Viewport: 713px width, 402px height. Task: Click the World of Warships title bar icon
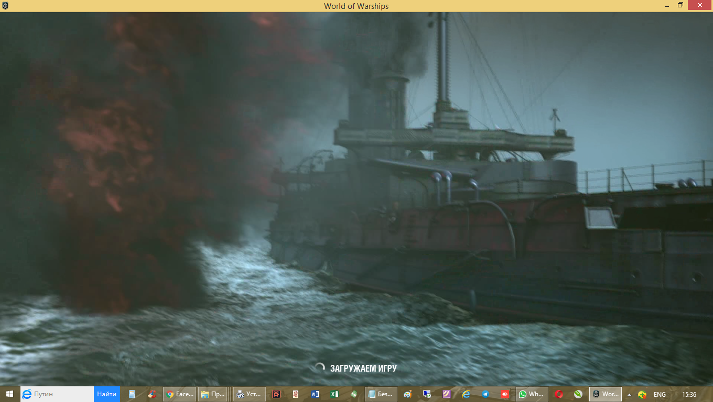tap(5, 6)
